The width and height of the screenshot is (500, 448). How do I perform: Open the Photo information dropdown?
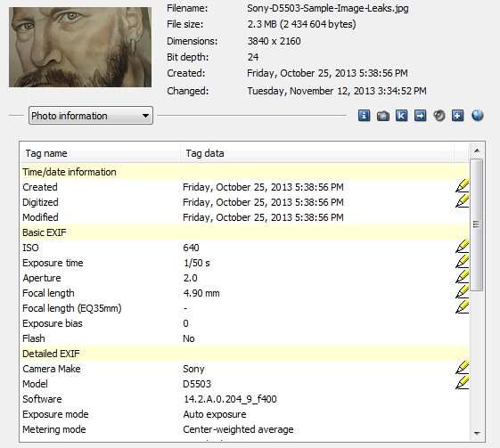point(91,116)
